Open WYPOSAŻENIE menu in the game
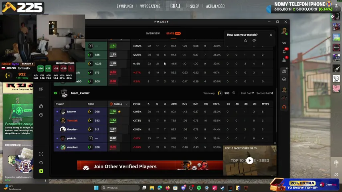342x192 pixels. (x=150, y=6)
